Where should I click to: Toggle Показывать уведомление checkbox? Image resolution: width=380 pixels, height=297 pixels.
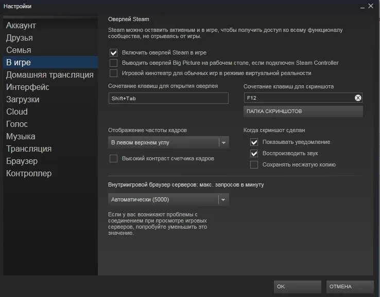(254, 142)
